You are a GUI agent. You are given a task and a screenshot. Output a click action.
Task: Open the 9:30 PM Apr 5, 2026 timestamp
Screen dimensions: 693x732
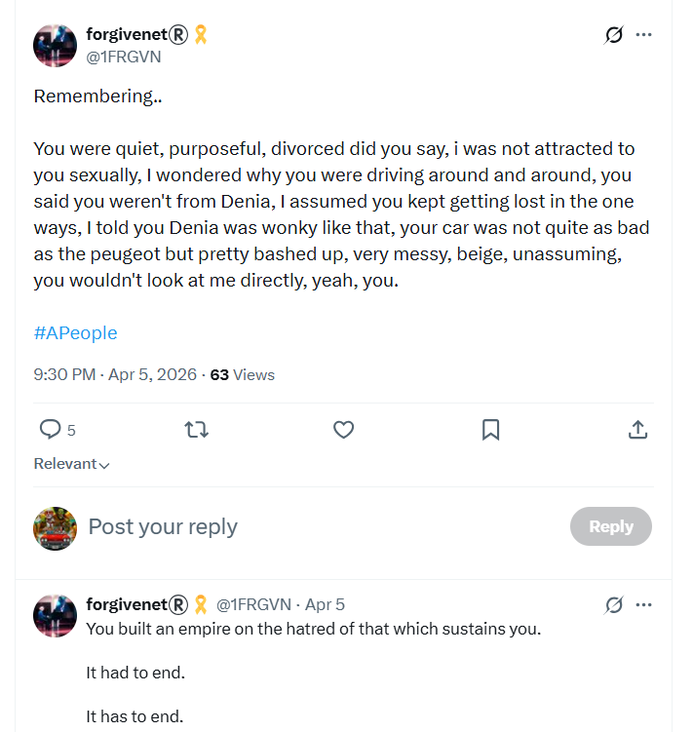(x=115, y=375)
